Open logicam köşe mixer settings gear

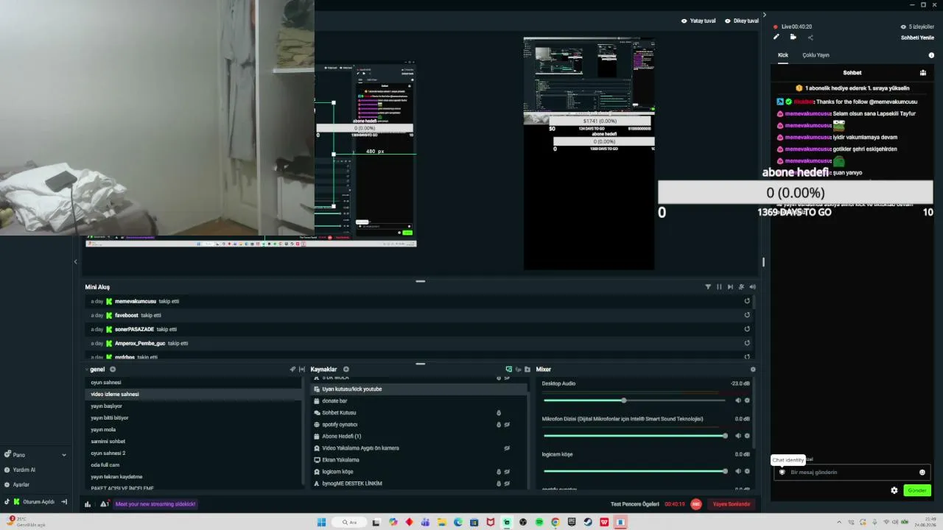click(747, 471)
